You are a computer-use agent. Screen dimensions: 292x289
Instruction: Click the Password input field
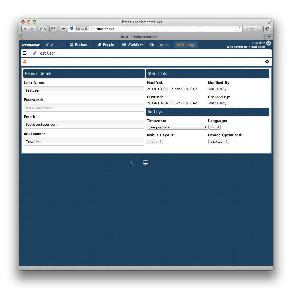(x=84, y=108)
